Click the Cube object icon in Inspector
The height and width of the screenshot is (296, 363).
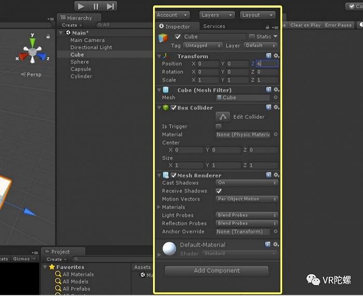point(163,37)
